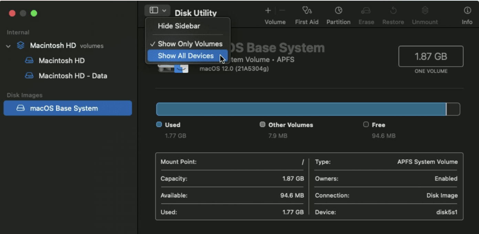Click the remove Volume minus icon
Viewport: 479px width, 234px height.
282,10
